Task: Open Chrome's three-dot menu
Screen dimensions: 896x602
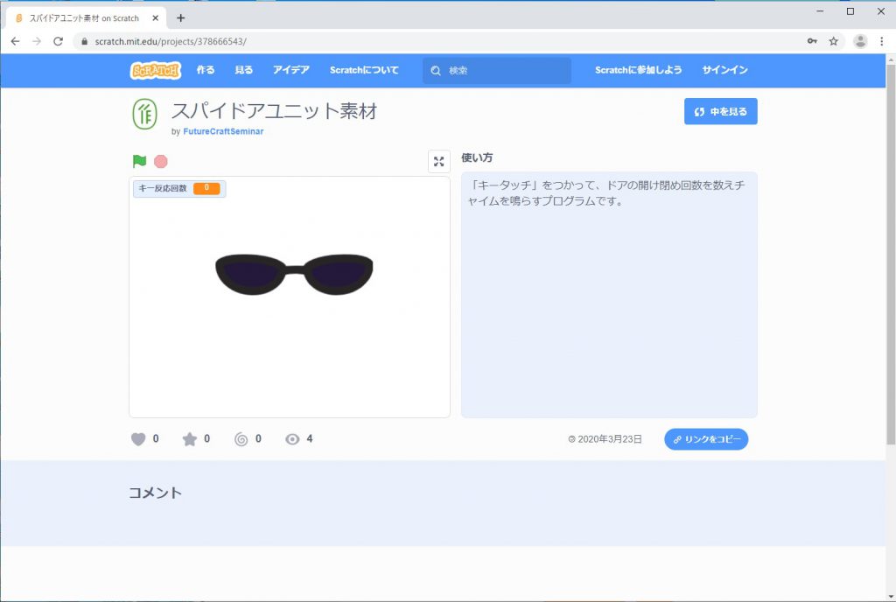Action: point(881,41)
